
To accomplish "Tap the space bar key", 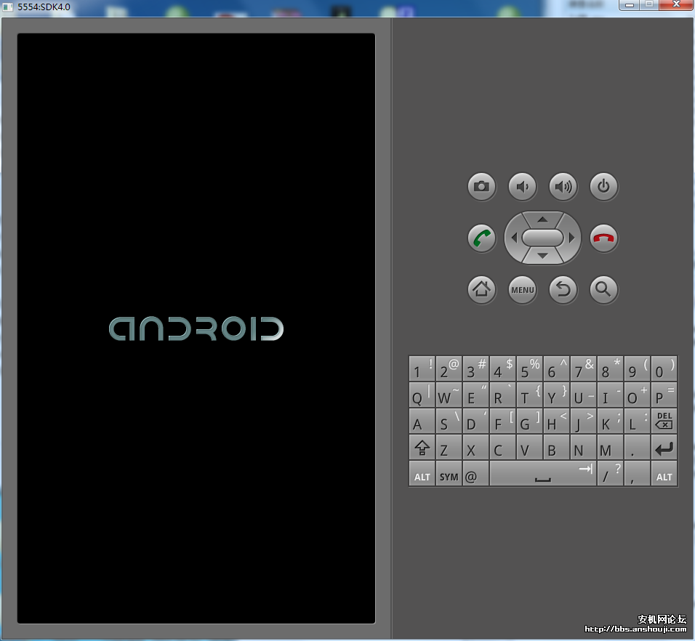I will click(543, 474).
